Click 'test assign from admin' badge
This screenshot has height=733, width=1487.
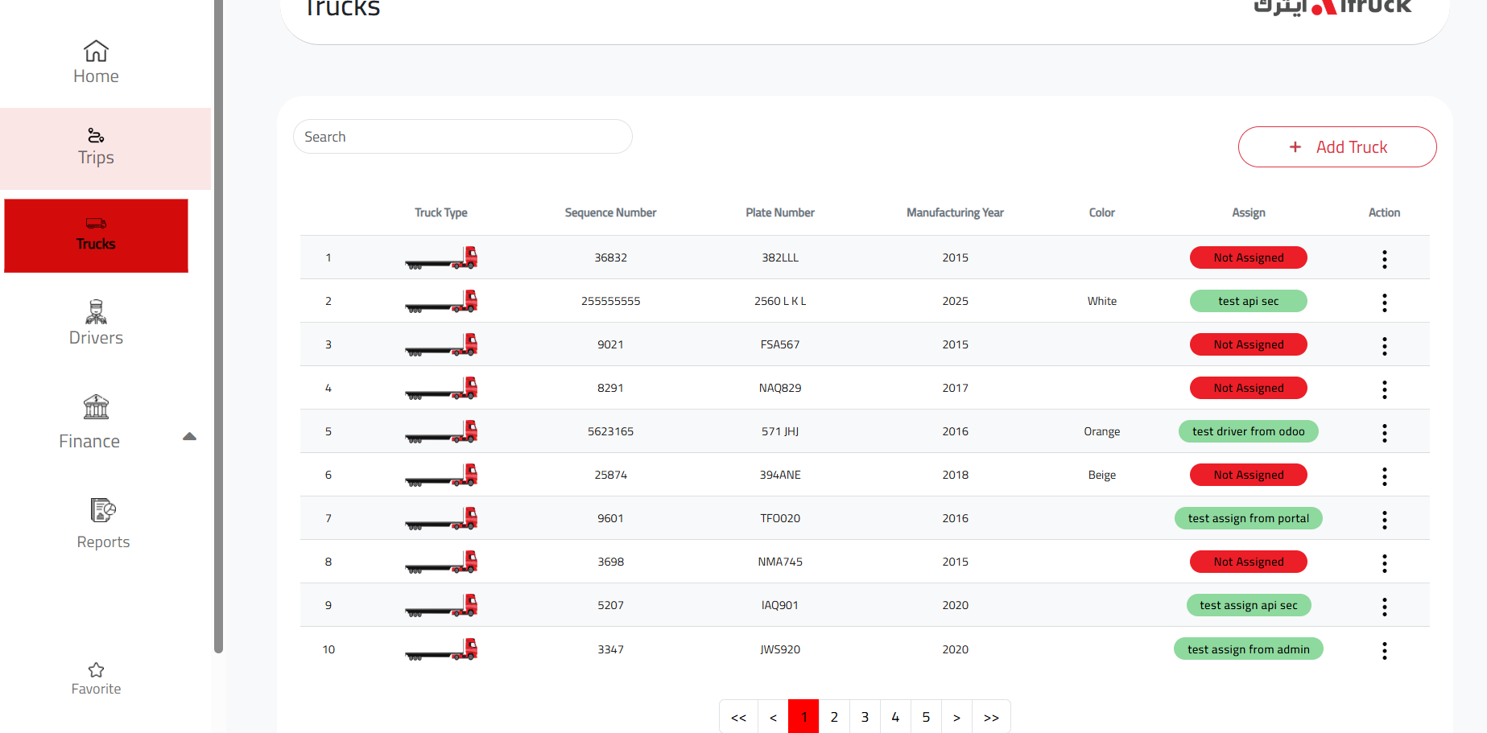[1248, 649]
